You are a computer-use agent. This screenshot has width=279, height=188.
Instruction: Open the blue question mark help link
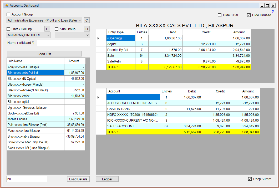(273, 12)
